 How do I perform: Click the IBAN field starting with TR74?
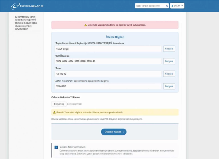coord(108,61)
